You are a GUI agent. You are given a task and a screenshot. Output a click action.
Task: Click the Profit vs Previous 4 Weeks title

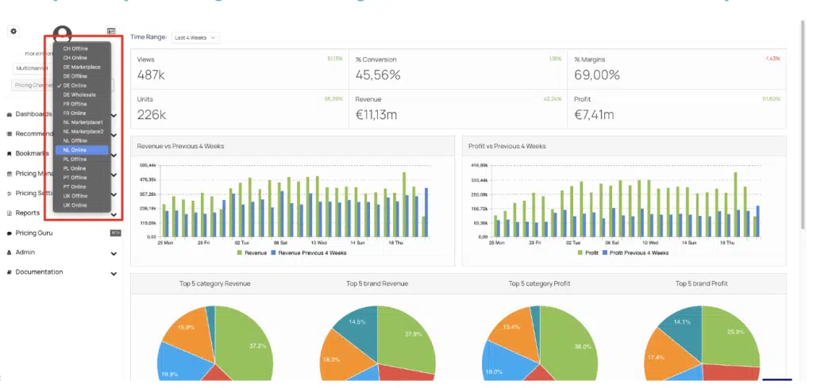(507, 146)
